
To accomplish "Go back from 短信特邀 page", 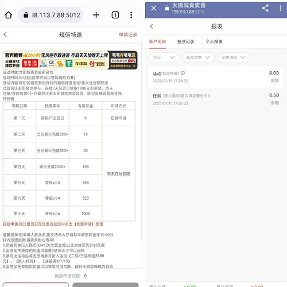I will coord(5,34).
